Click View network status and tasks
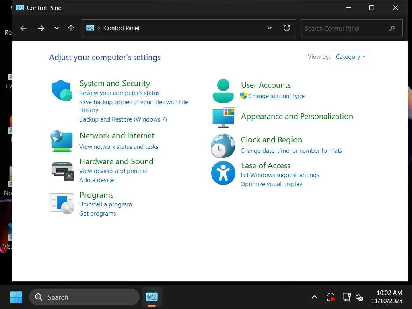 click(119, 146)
